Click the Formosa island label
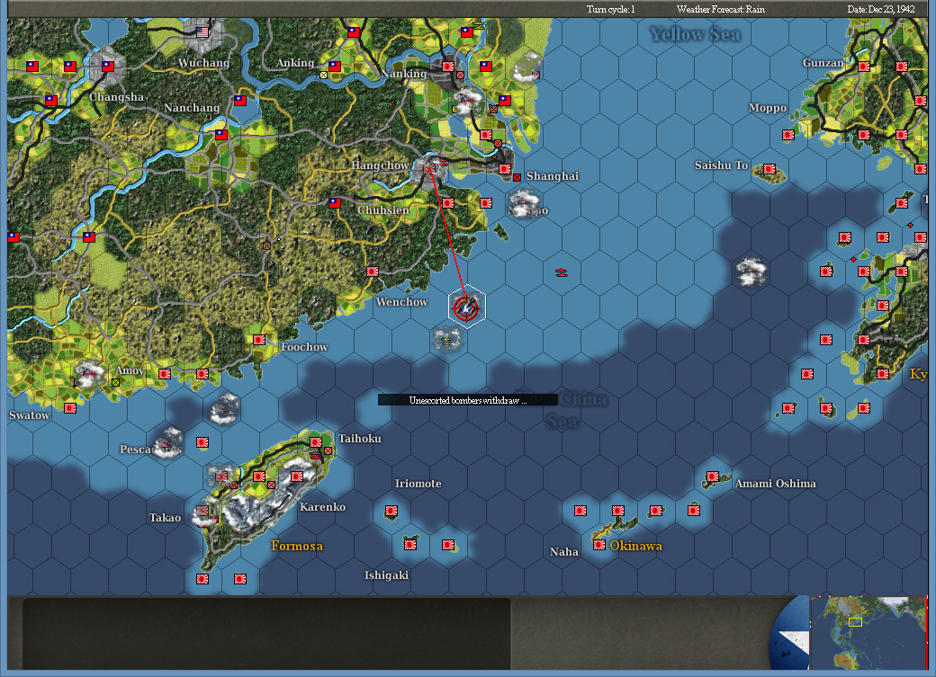Screen dimensions: 936x677 point(297,546)
